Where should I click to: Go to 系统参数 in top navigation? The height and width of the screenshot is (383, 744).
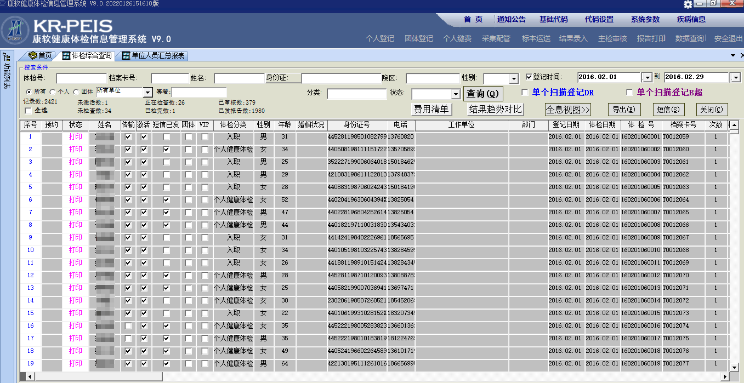point(645,19)
